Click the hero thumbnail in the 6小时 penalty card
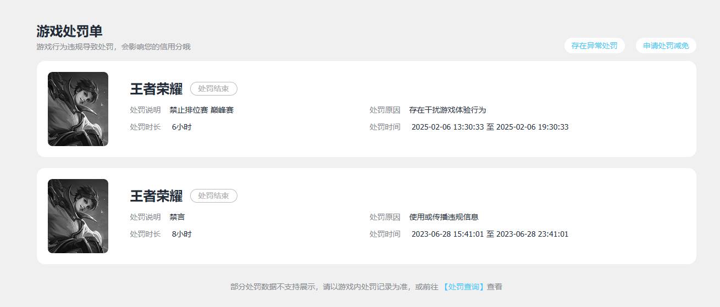This screenshot has width=720, height=307. click(x=78, y=109)
